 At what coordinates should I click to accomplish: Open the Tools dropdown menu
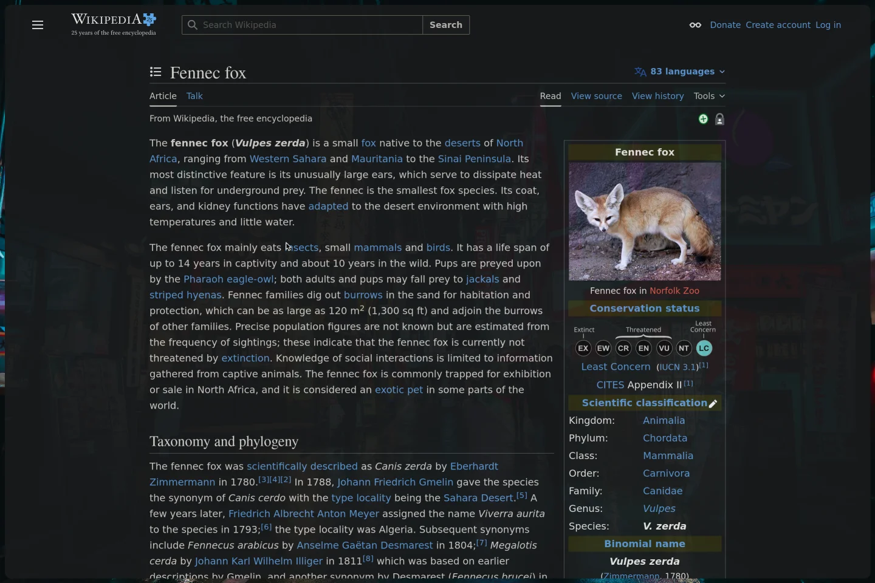point(709,96)
